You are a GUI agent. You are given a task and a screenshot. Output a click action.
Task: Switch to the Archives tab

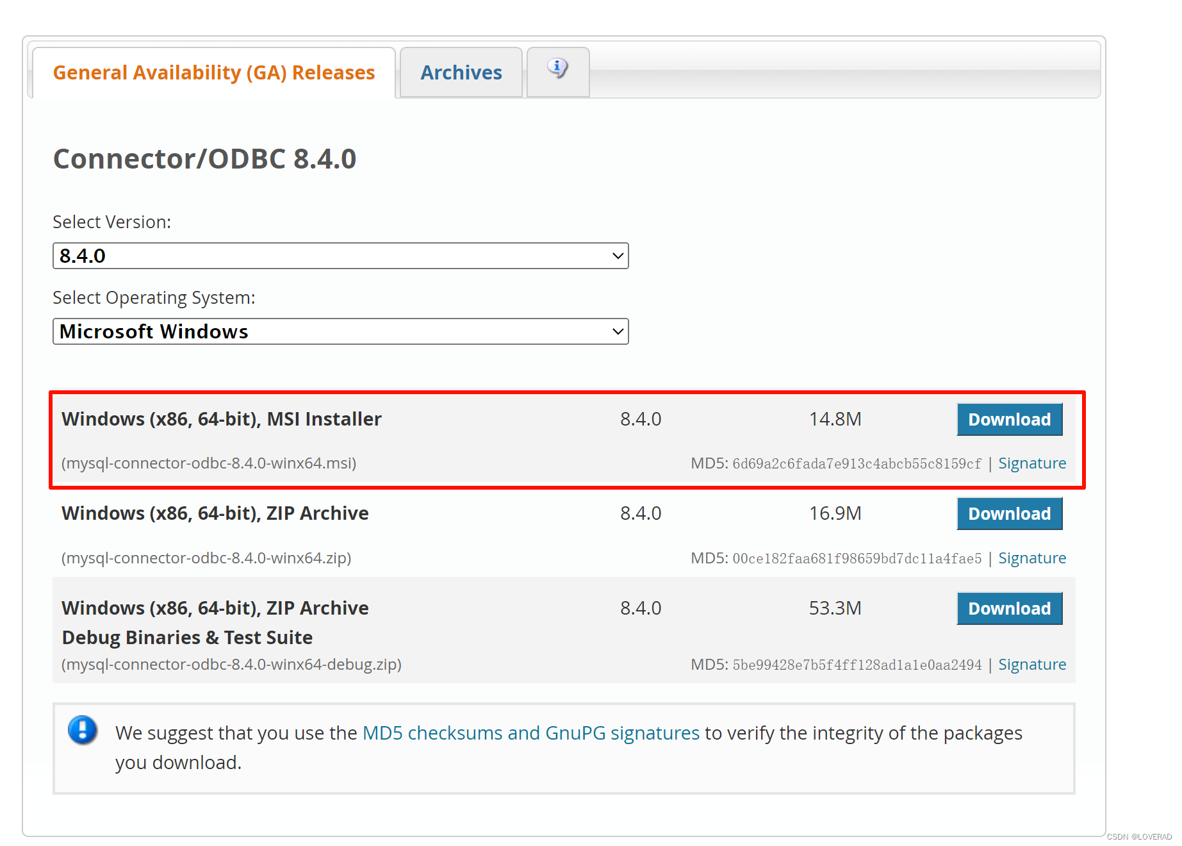(x=461, y=72)
